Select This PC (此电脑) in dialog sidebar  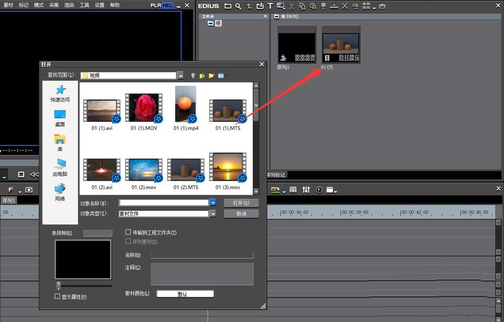point(60,167)
